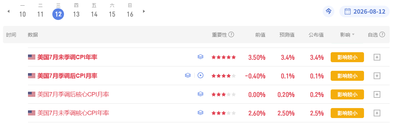The width and height of the screenshot is (394, 125).
Task: Open layers icon for 美国7月季调后核心CPI月率
Action: [200, 94]
